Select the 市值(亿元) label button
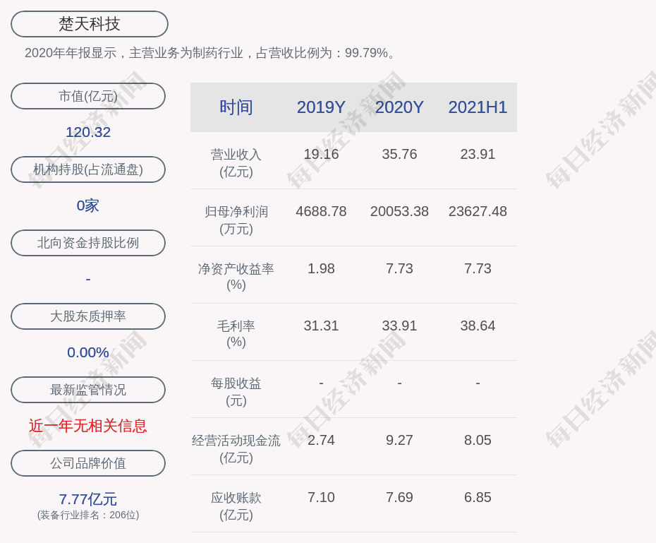Viewport: 656px width, 543px height. pos(88,96)
